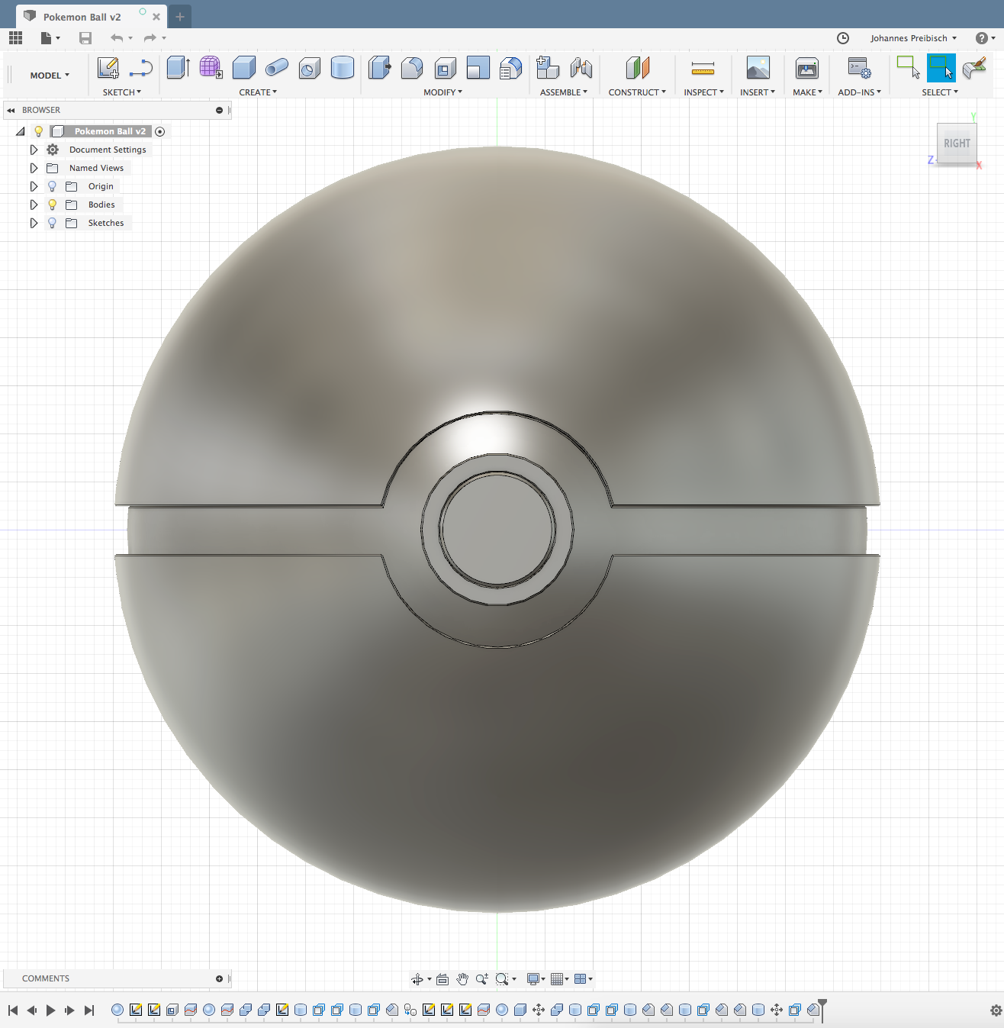Choose the Window Selection tool
Screen dimensions: 1004x1028
coord(908,68)
